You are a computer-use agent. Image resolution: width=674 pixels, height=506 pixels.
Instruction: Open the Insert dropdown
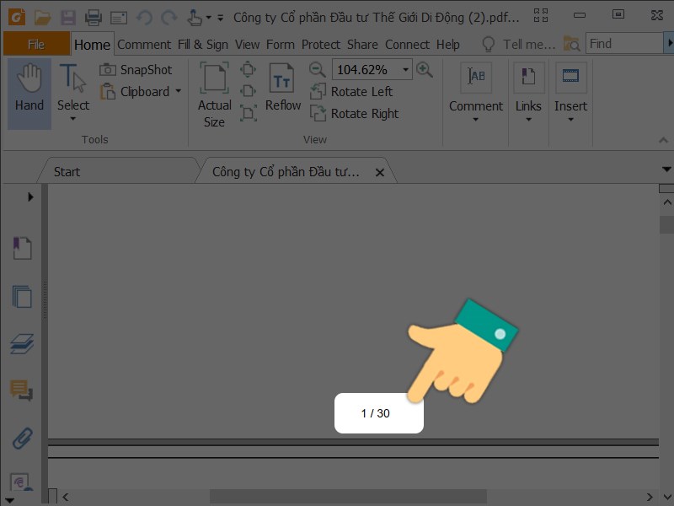pyautogui.click(x=570, y=92)
